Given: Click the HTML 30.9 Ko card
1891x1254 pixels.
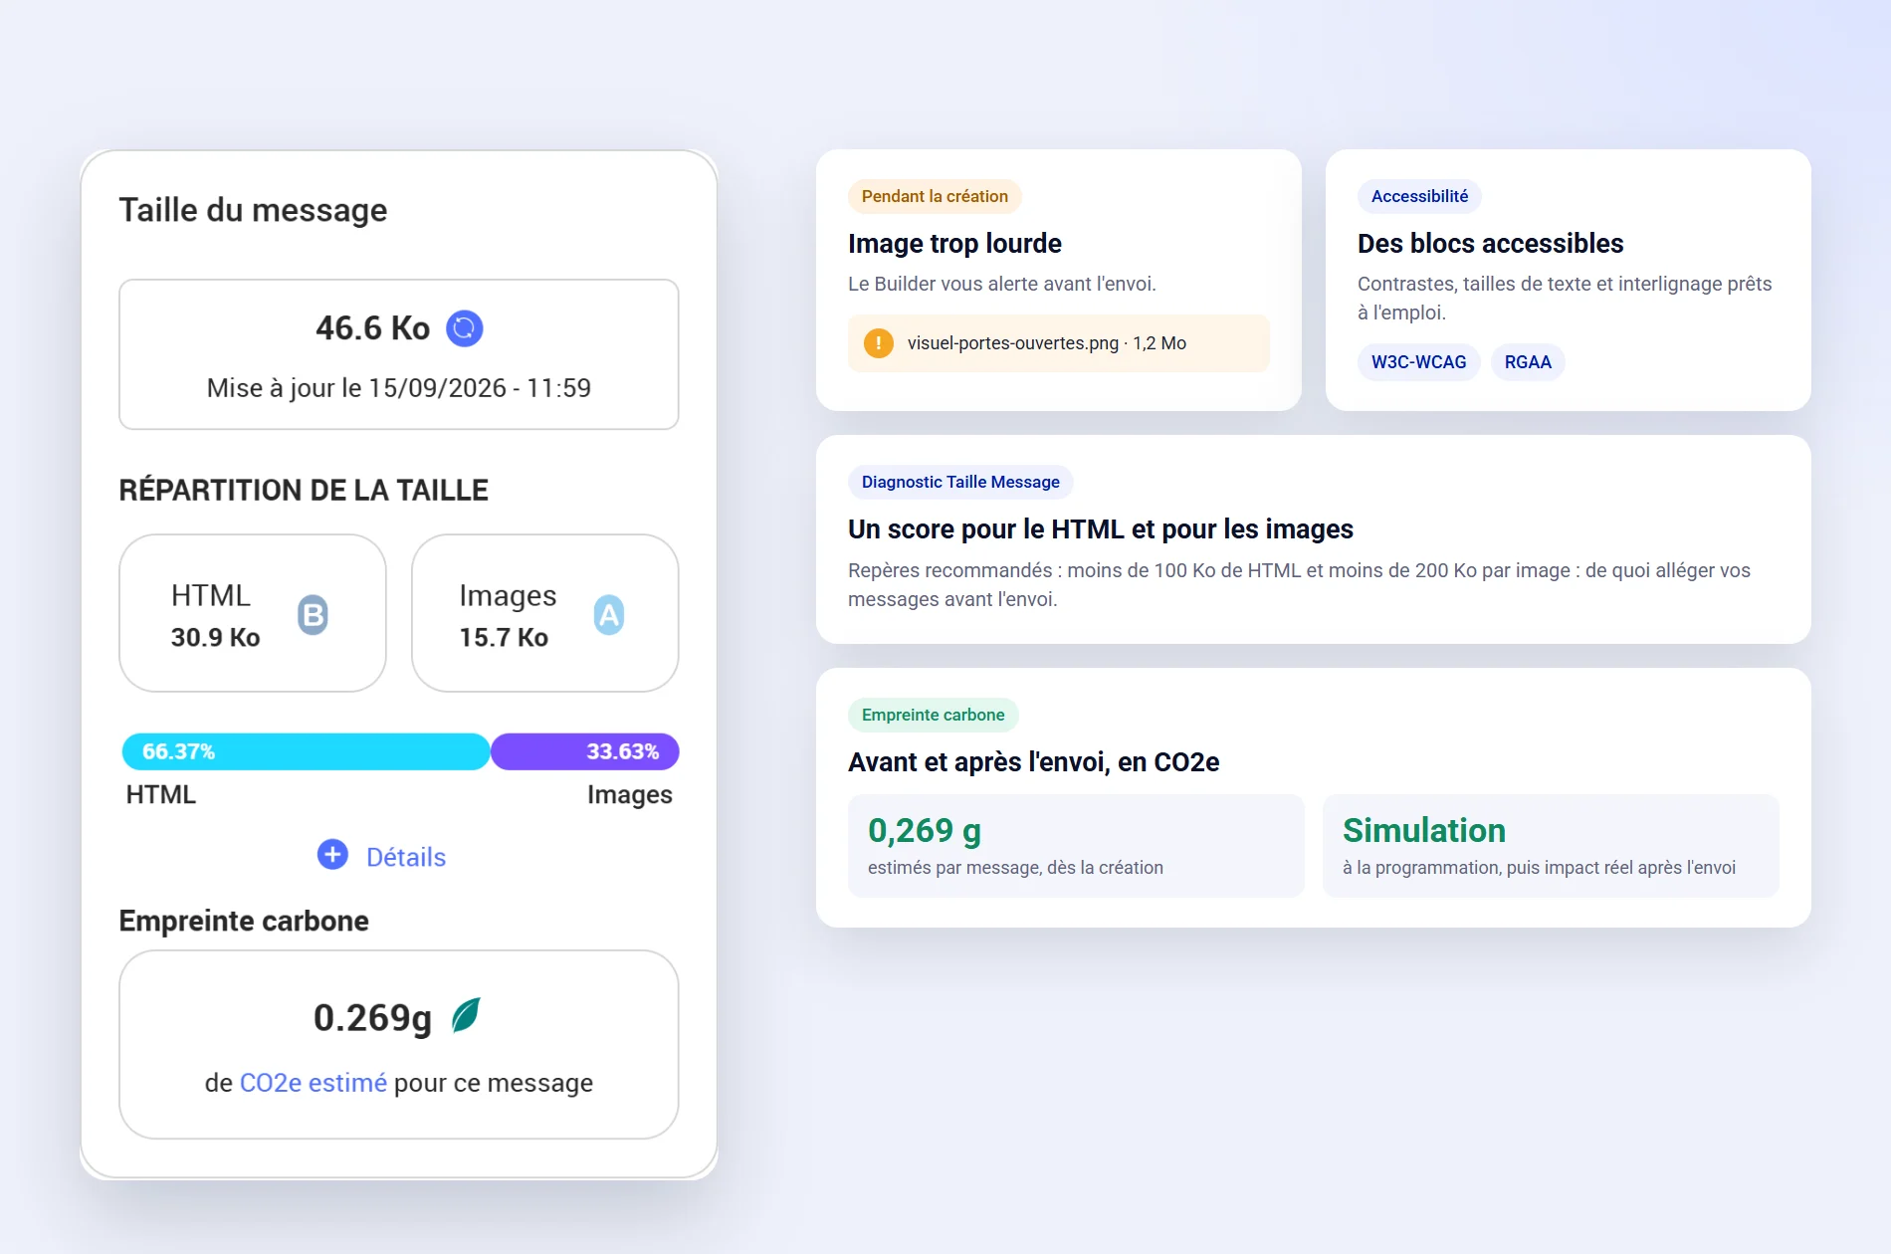Looking at the screenshot, I should coord(253,613).
